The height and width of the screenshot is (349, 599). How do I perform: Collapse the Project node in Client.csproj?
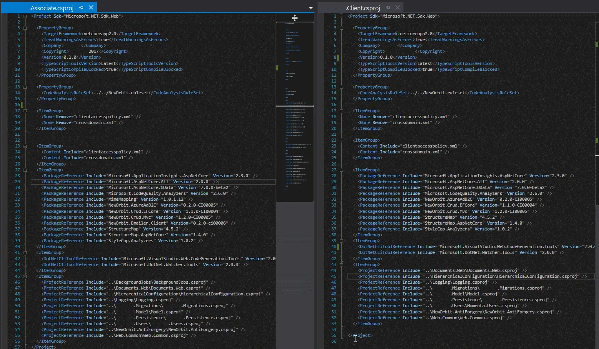click(341, 16)
